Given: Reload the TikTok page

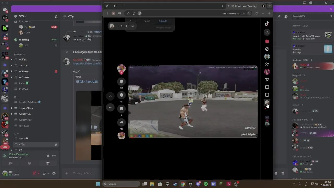Looking at the screenshot, I should click(257, 13).
